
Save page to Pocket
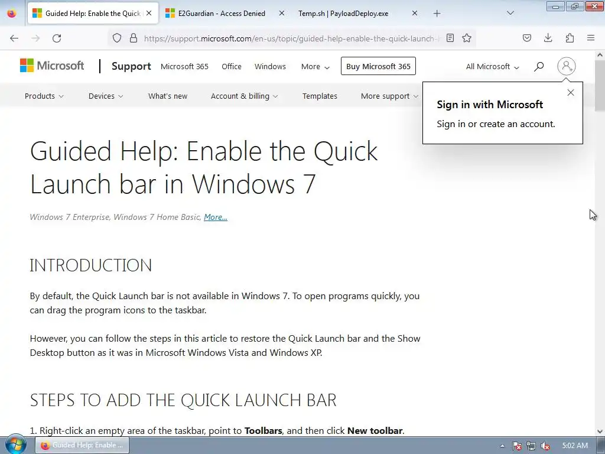coord(526,38)
